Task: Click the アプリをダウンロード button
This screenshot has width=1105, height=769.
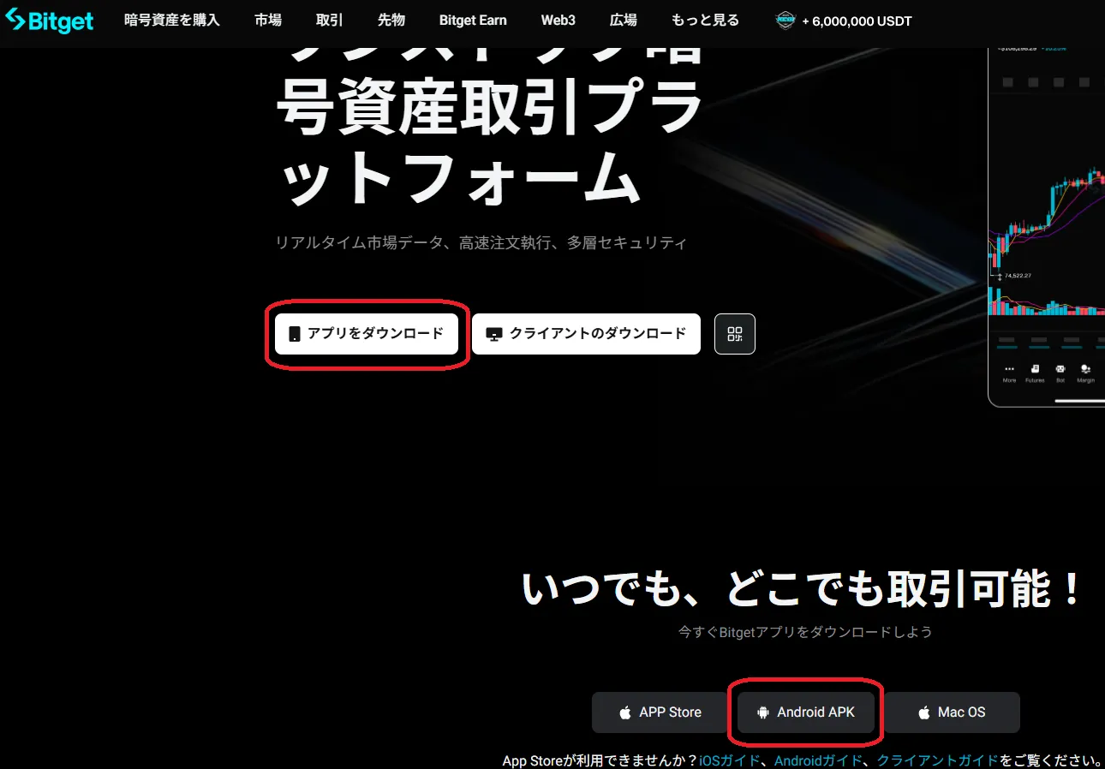Action: pyautogui.click(x=367, y=334)
